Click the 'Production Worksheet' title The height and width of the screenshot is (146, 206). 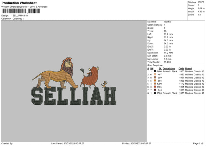tap(19, 3)
